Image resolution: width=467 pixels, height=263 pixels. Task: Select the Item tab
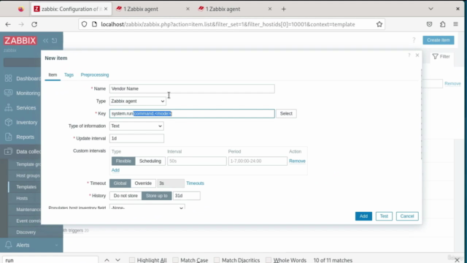[x=53, y=75]
